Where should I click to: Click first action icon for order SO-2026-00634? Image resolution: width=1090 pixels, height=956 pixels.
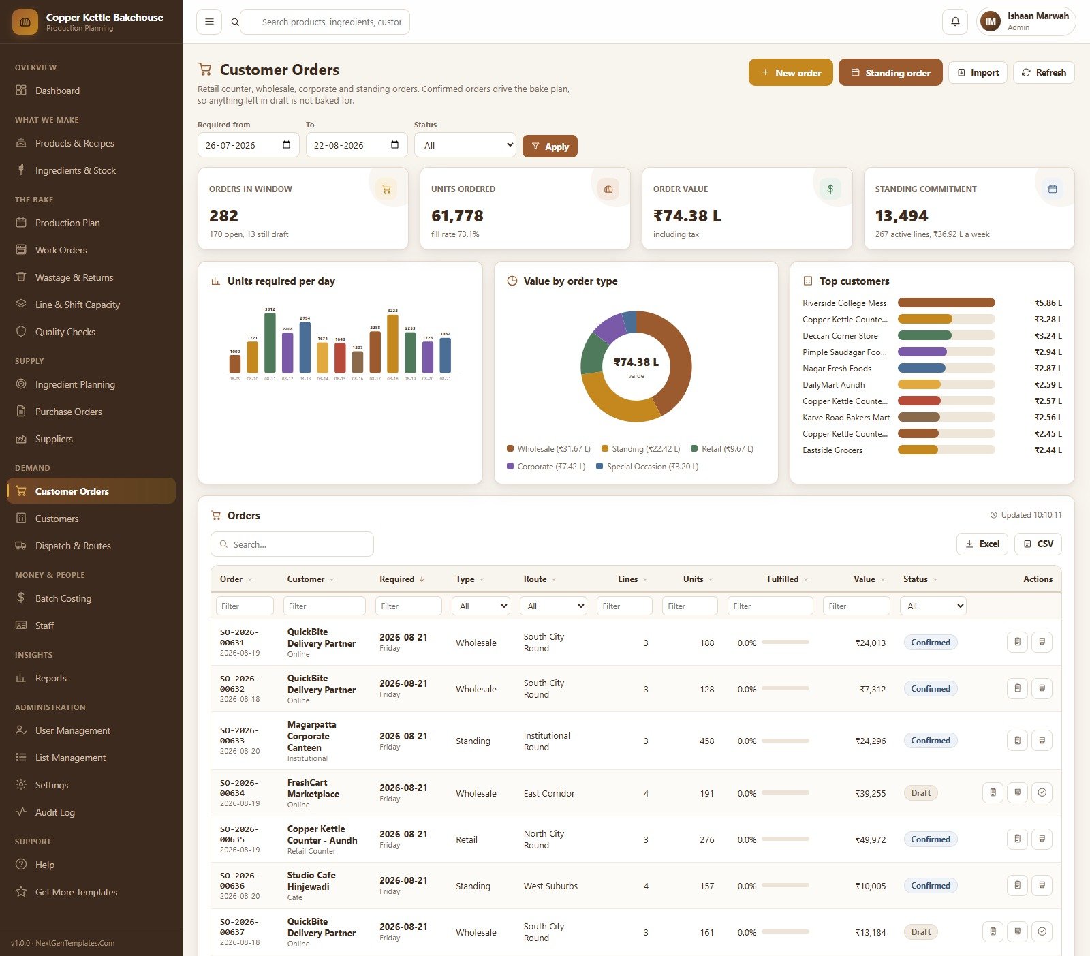point(993,792)
